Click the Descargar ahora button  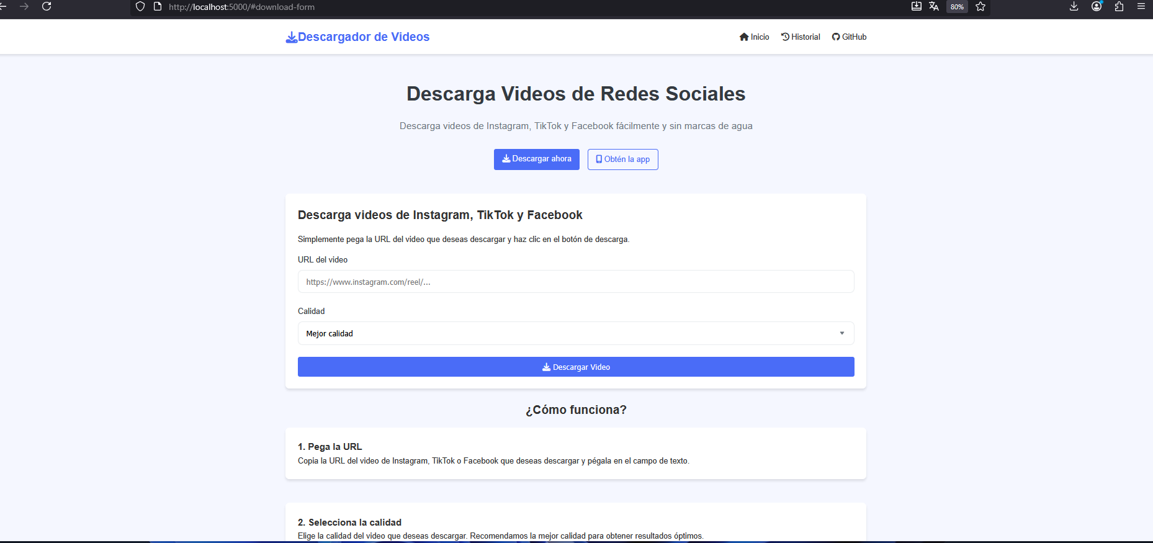pyautogui.click(x=537, y=159)
